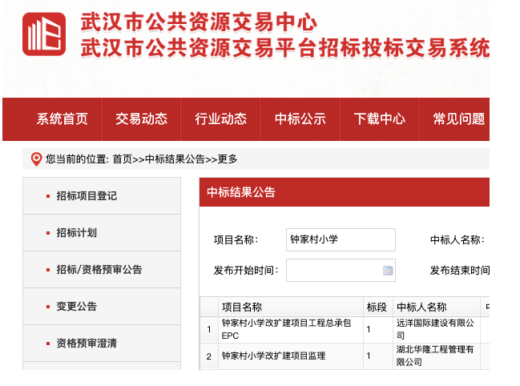Image resolution: width=520 pixels, height=386 pixels.
Task: Click the 项目名称 search input field
Action: pos(341,239)
